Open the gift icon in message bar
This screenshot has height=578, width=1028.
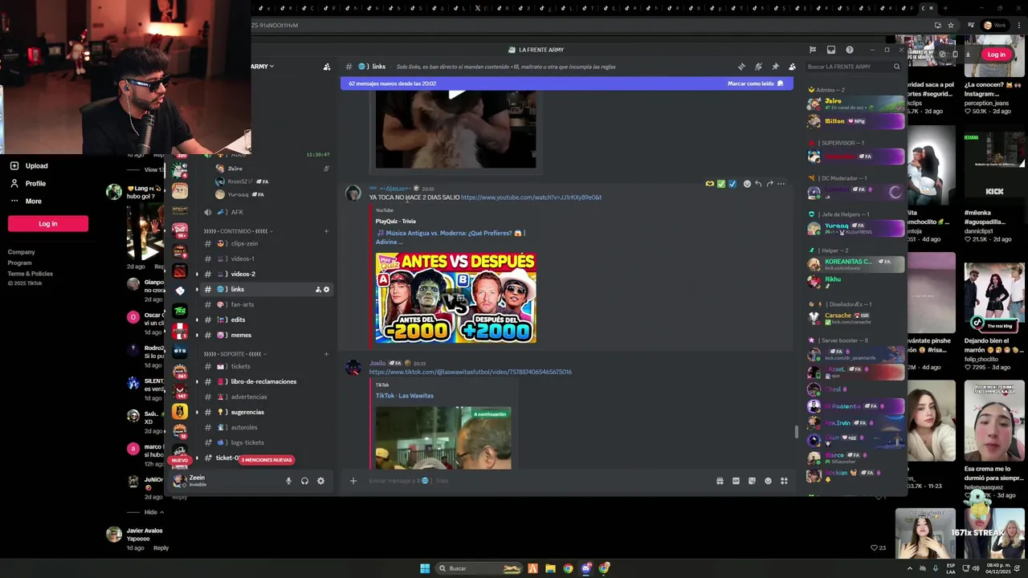coord(720,481)
